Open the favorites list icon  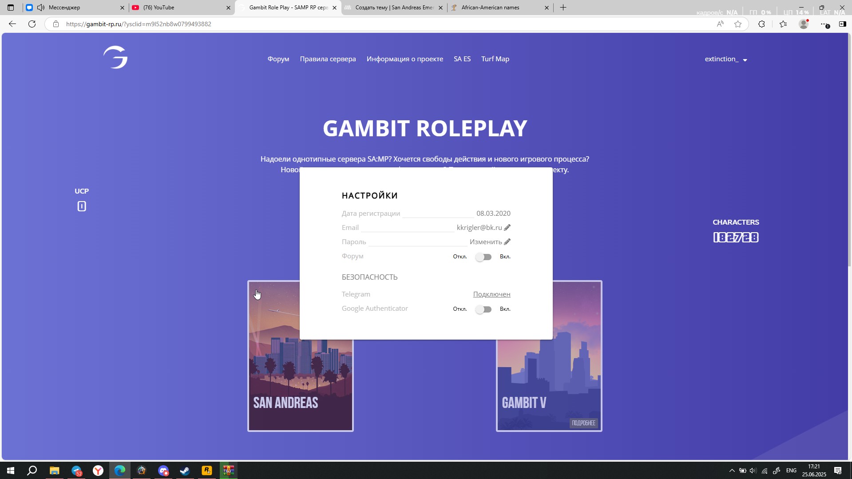[783, 24]
